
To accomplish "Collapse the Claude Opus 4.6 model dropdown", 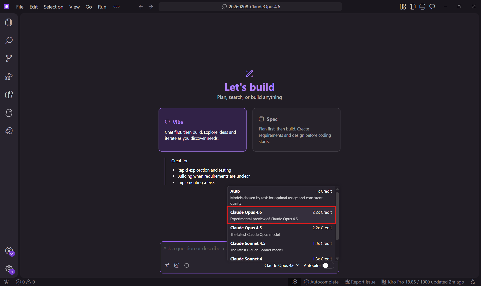I will (282, 265).
